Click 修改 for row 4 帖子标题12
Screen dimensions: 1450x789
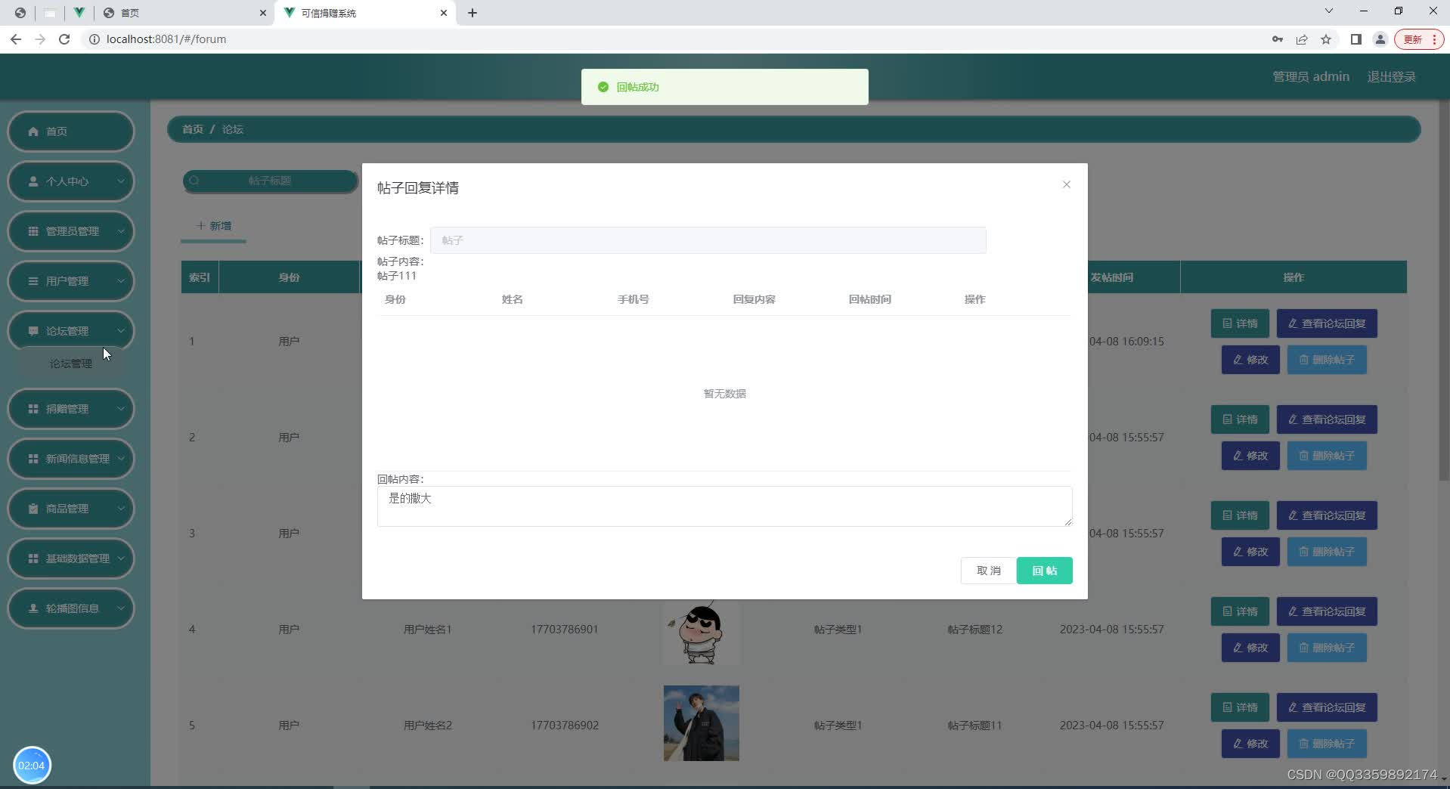[1250, 648]
